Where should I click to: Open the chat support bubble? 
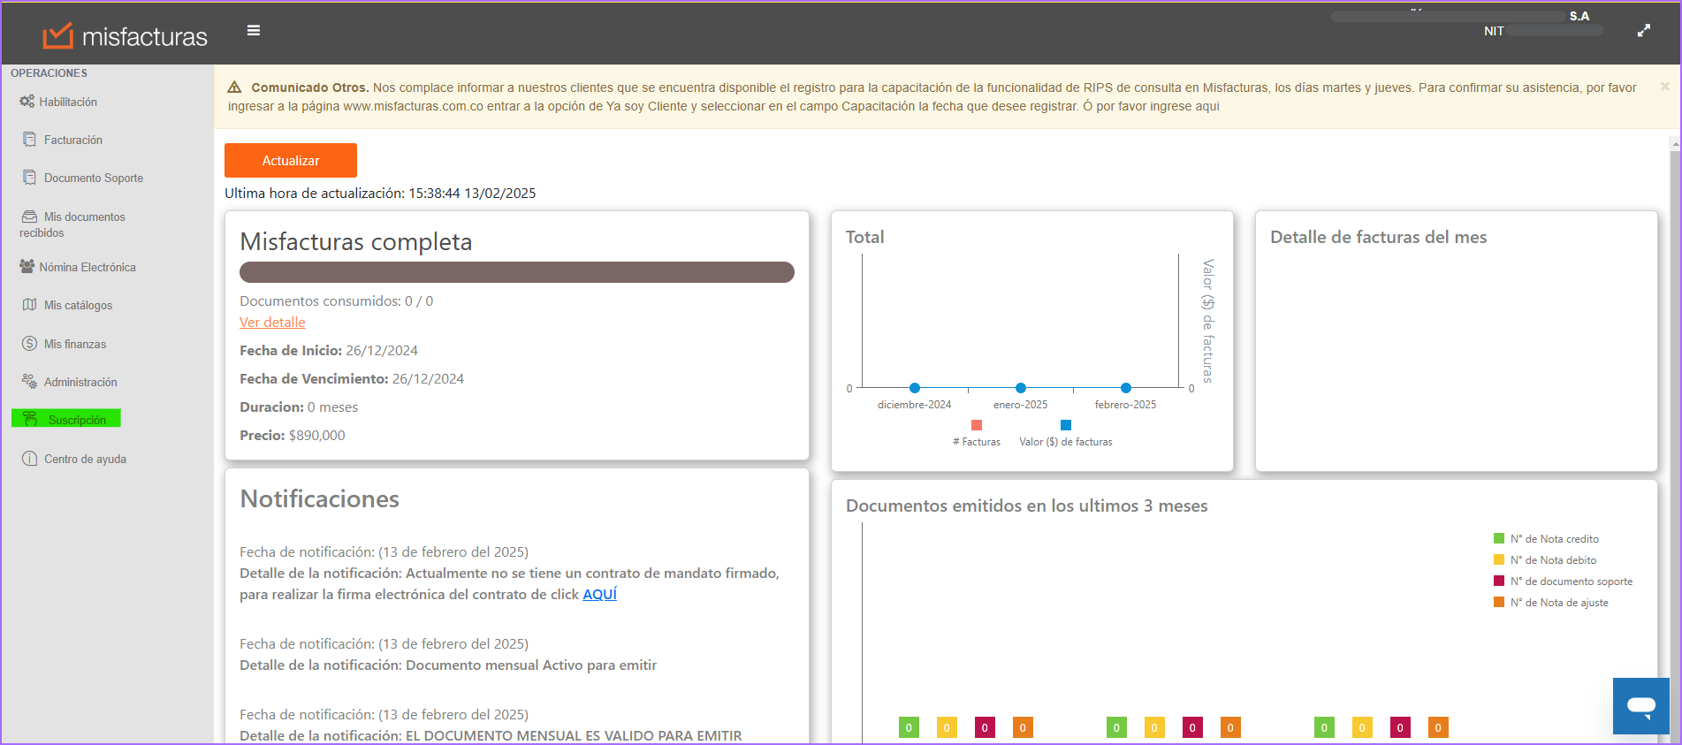1641,706
